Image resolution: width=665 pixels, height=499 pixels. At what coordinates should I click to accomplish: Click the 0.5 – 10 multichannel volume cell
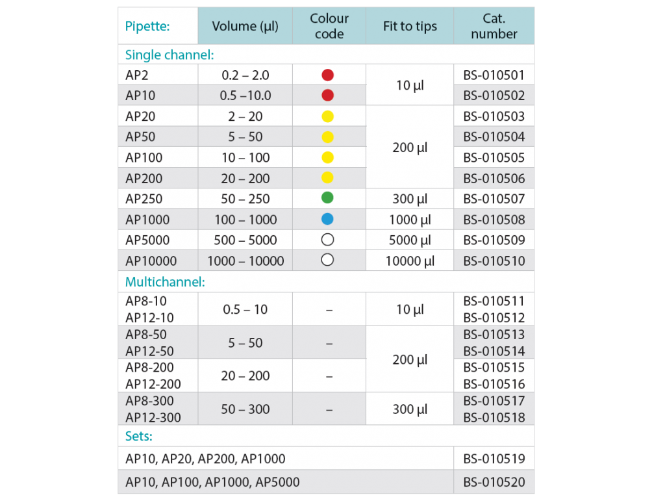[245, 309]
